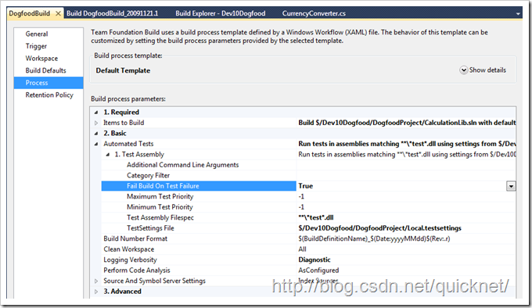
Task: Open the tab list dropdown arrow
Action: coord(518,14)
